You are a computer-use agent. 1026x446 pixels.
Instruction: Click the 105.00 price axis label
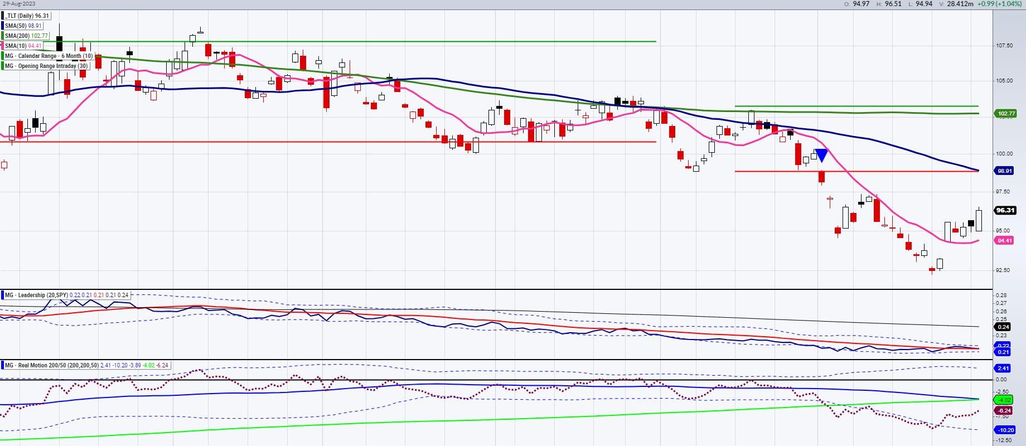click(x=1004, y=80)
